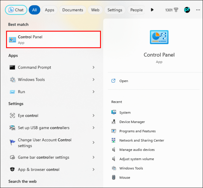Click Change User Account Control settings text

tap(45, 143)
